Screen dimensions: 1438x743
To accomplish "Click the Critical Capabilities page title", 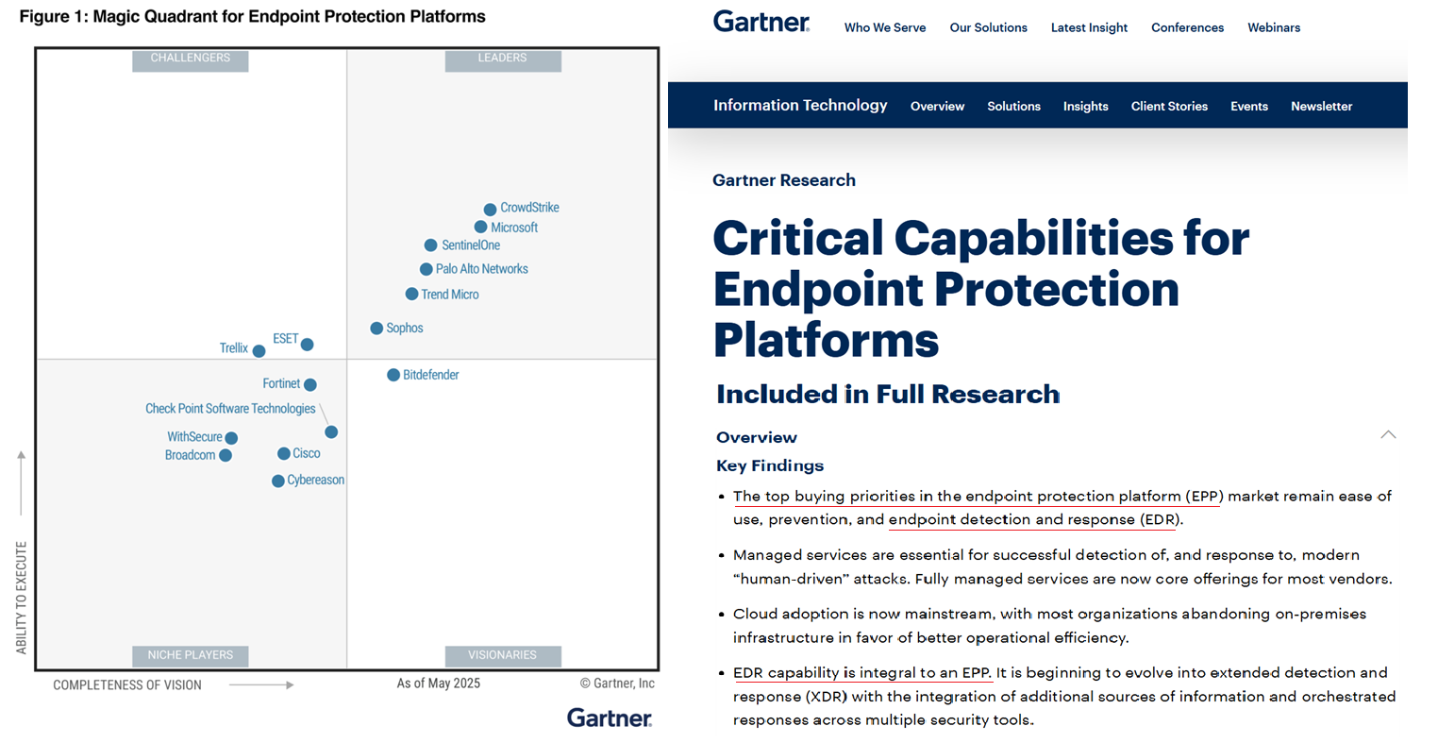I will click(x=980, y=289).
